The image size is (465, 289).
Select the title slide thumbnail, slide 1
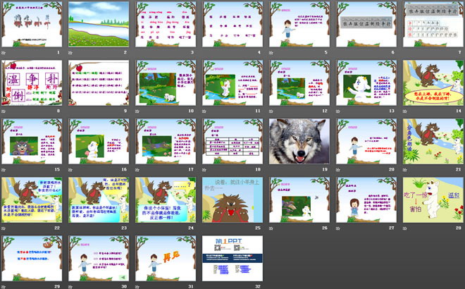coord(32,25)
